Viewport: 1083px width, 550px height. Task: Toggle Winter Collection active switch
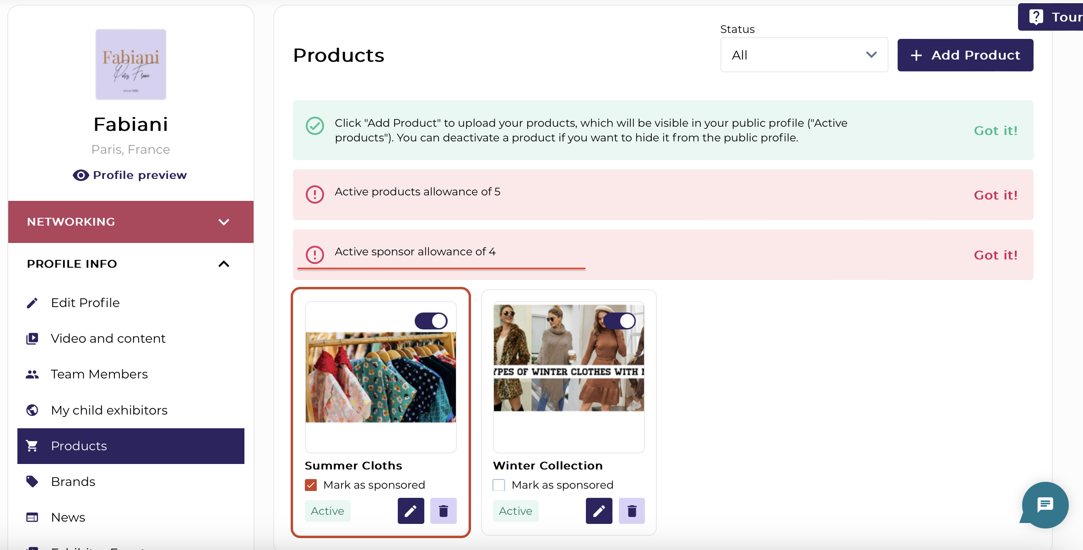point(620,321)
